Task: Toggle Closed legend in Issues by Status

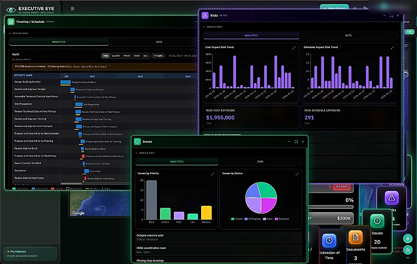Action: [x=237, y=219]
